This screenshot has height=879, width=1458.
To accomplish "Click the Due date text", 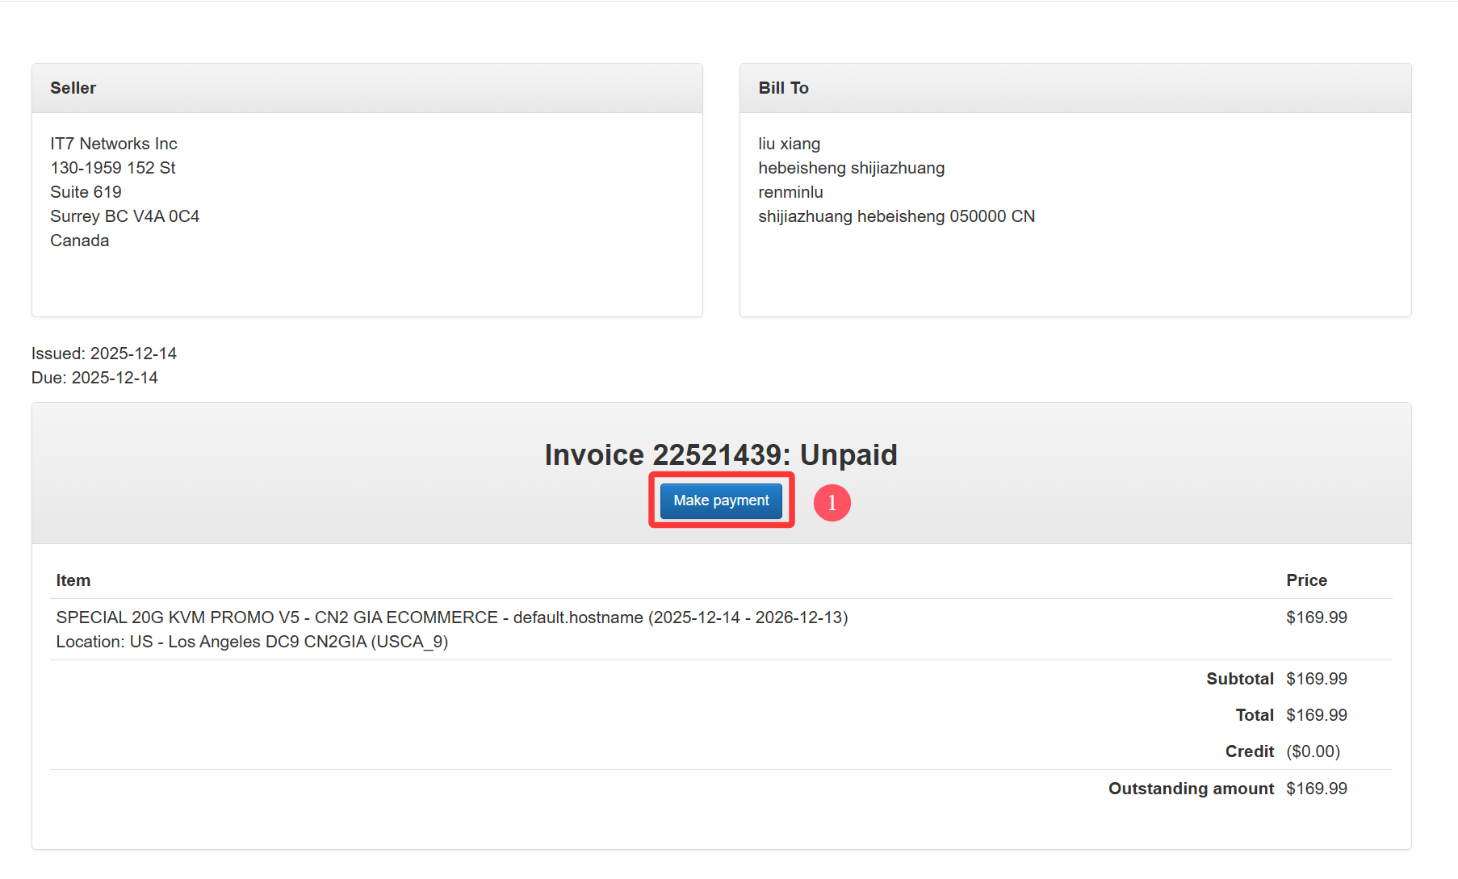I will [x=94, y=378].
